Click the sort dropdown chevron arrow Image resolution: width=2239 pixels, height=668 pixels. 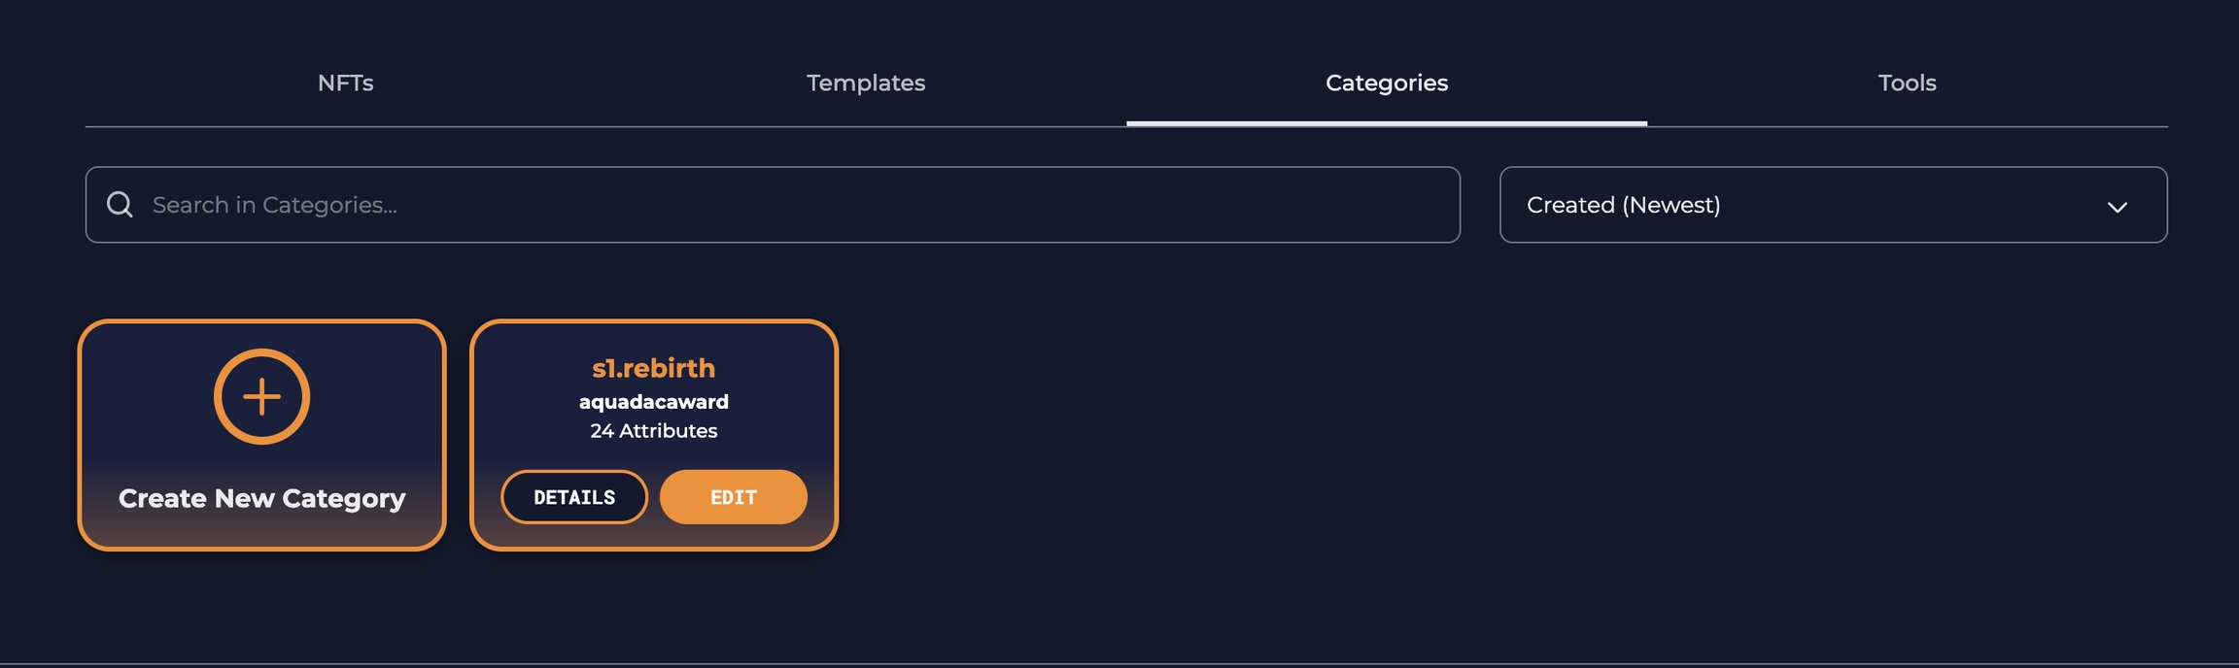(2117, 207)
